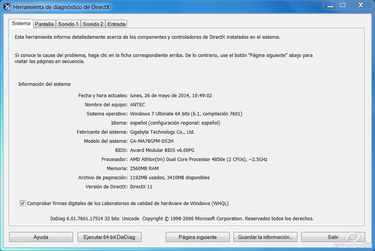Exit with the Salir button
Screen dimensions: 375x251
tap(333, 237)
